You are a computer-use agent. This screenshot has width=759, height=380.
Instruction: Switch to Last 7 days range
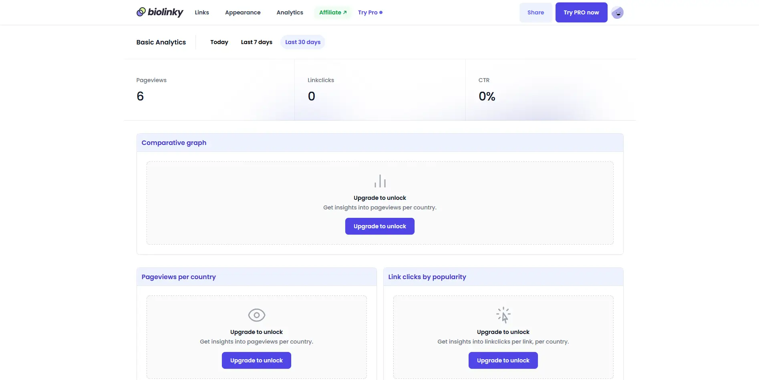(257, 42)
